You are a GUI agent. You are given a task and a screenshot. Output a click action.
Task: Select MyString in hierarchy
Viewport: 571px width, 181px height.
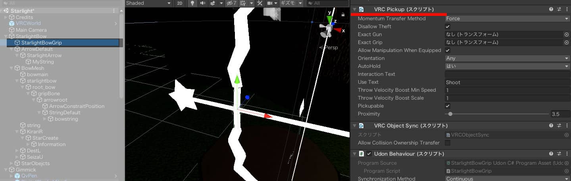point(43,62)
